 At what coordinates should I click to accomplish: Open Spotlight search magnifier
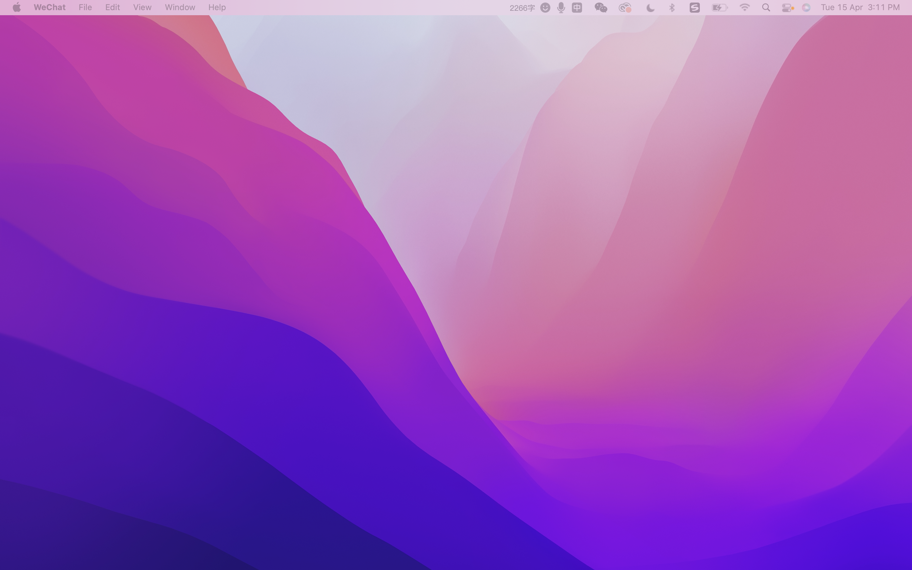(x=766, y=8)
